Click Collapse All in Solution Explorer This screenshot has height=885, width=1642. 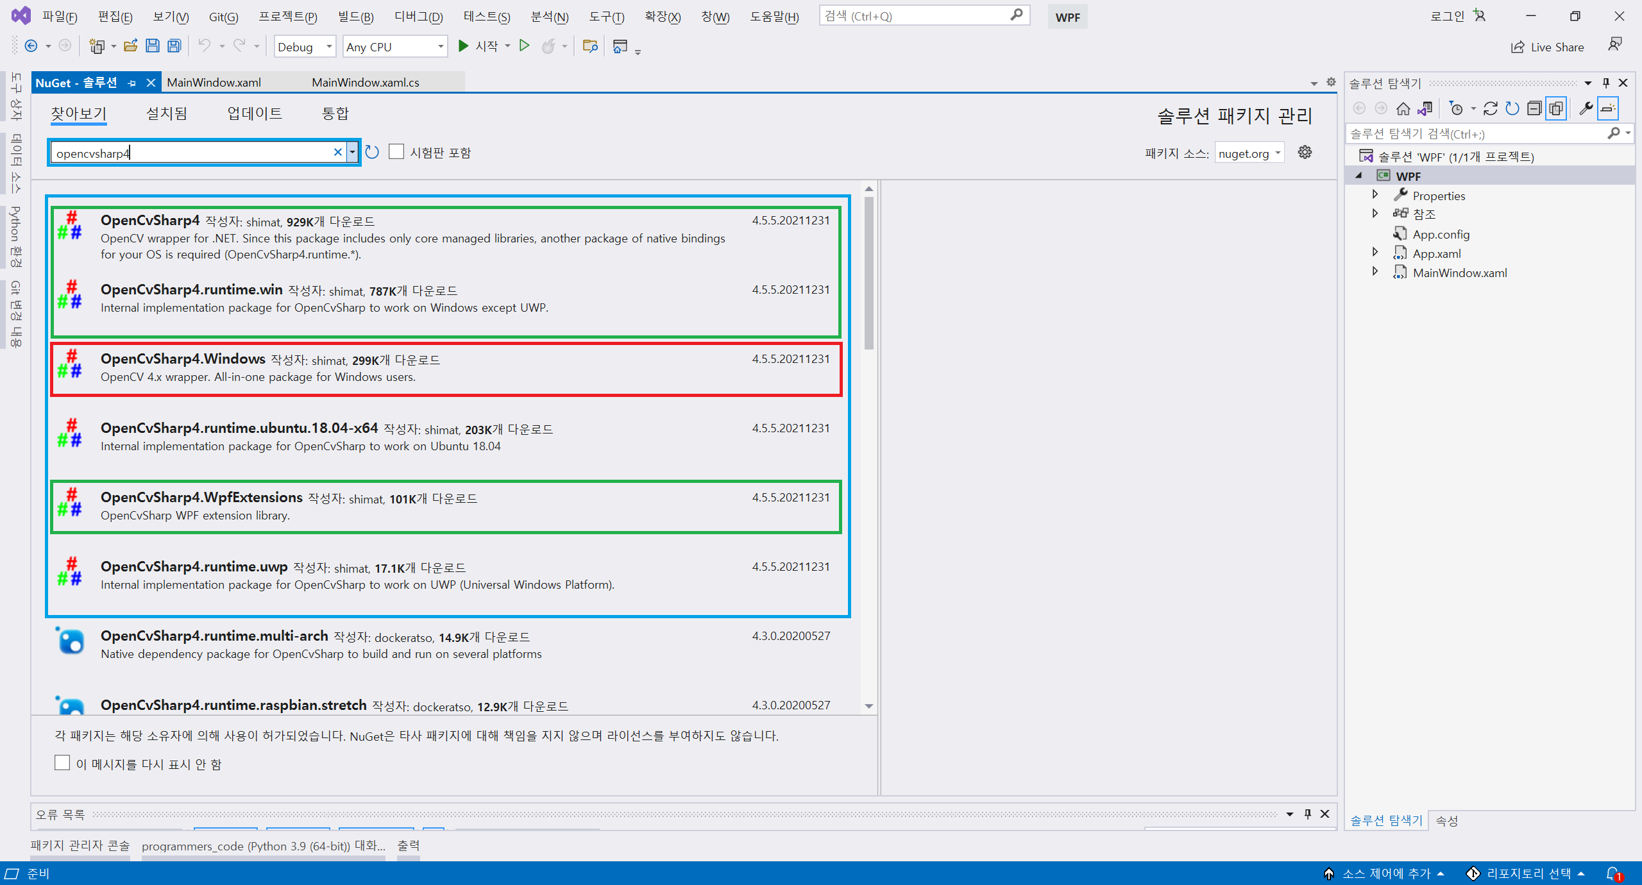tap(1534, 108)
